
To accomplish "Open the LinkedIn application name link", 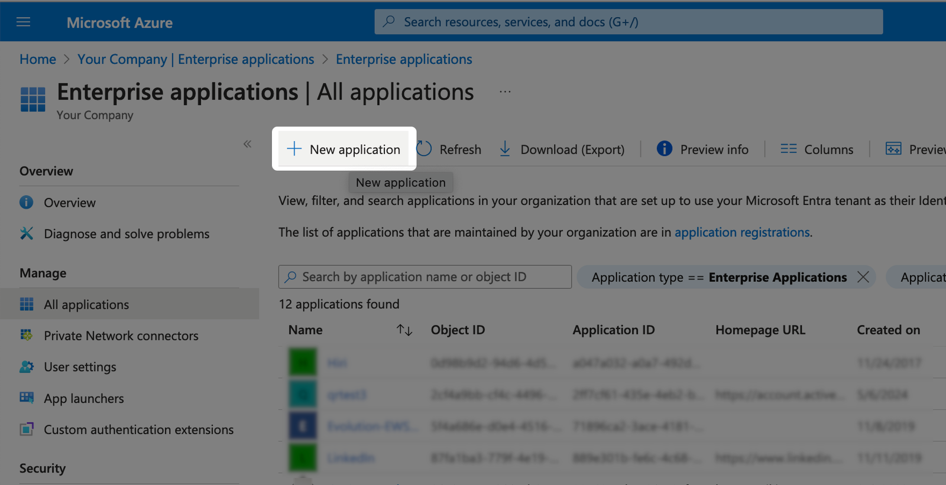I will click(351, 458).
